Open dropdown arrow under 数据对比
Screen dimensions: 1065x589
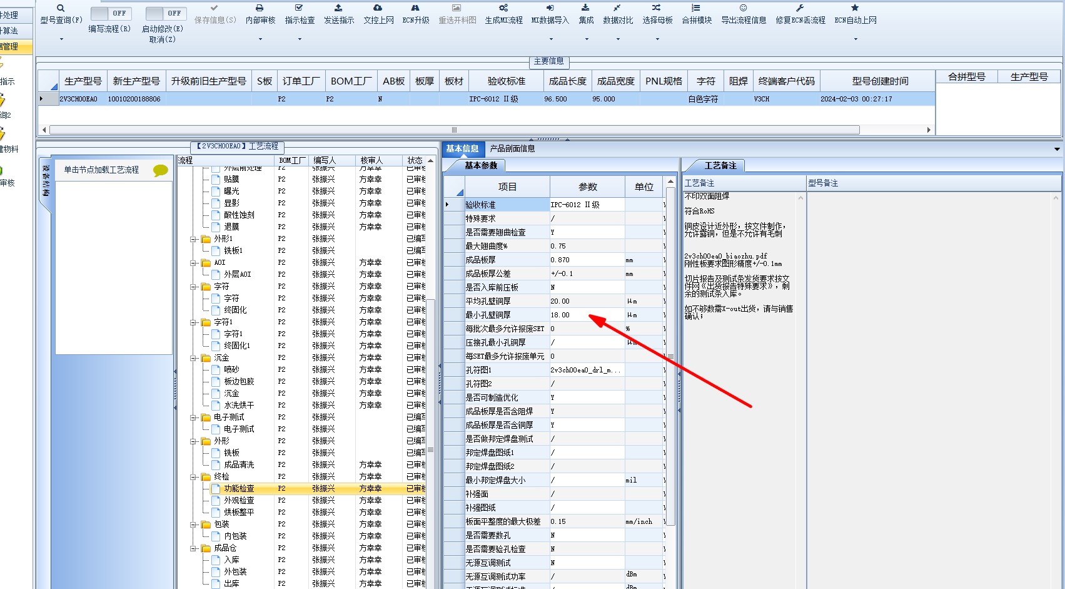pyautogui.click(x=618, y=39)
